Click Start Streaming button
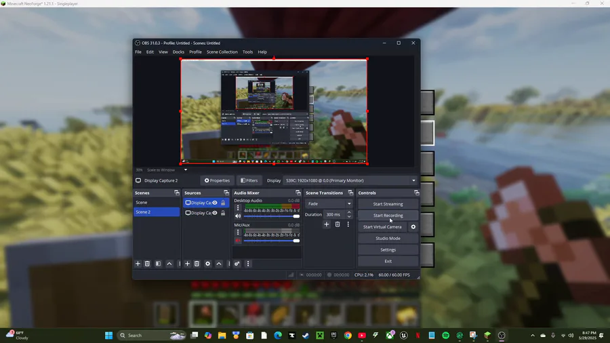Image resolution: width=610 pixels, height=343 pixels. [x=388, y=204]
